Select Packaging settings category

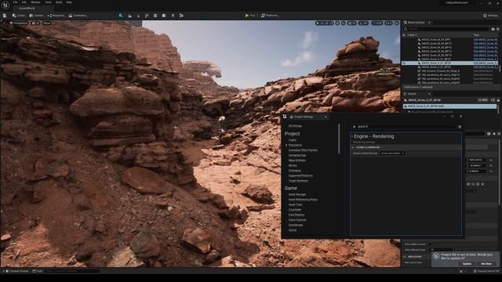click(x=295, y=171)
